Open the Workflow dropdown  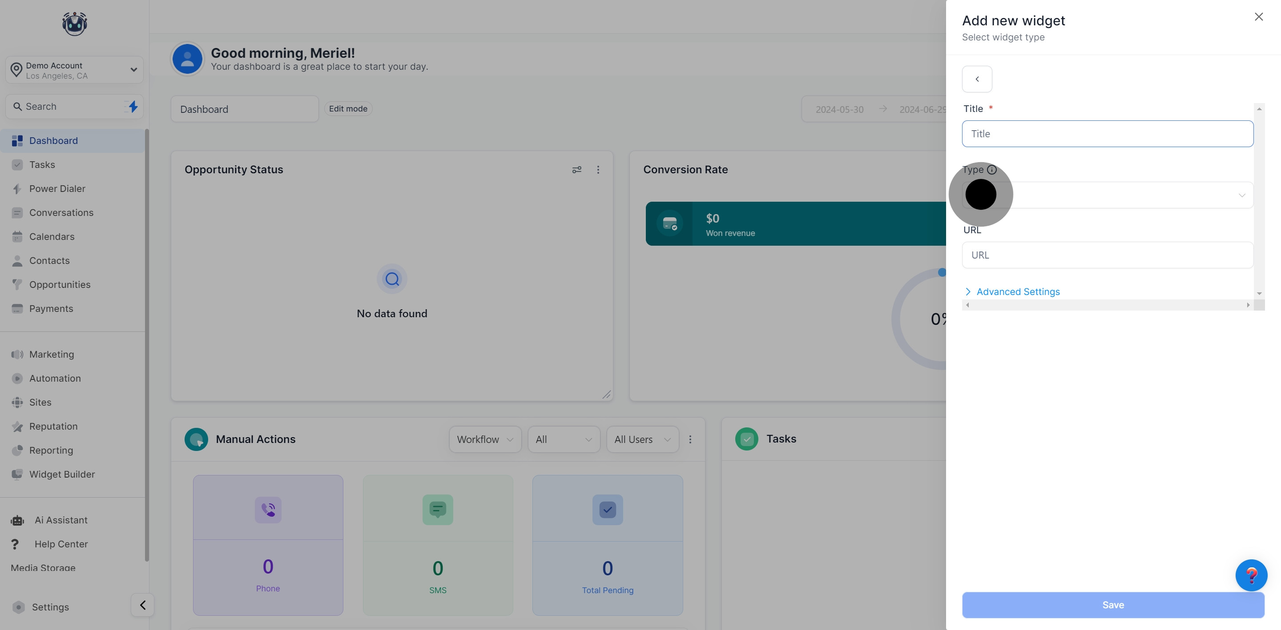click(485, 439)
